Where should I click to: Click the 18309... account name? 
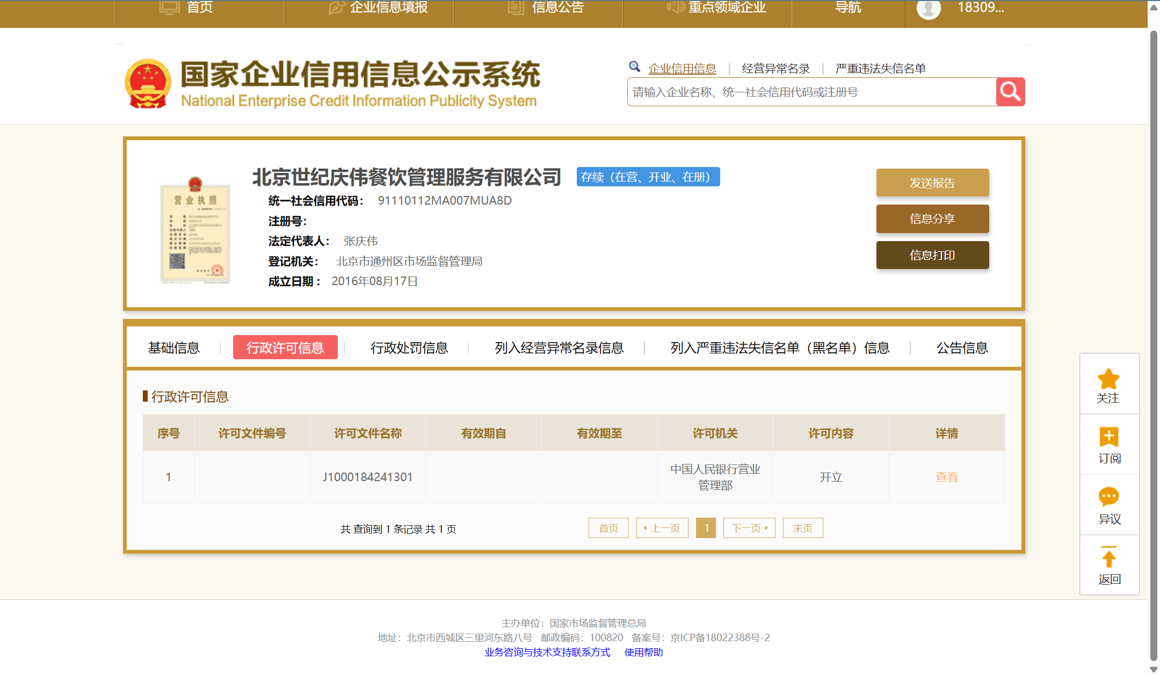(981, 7)
